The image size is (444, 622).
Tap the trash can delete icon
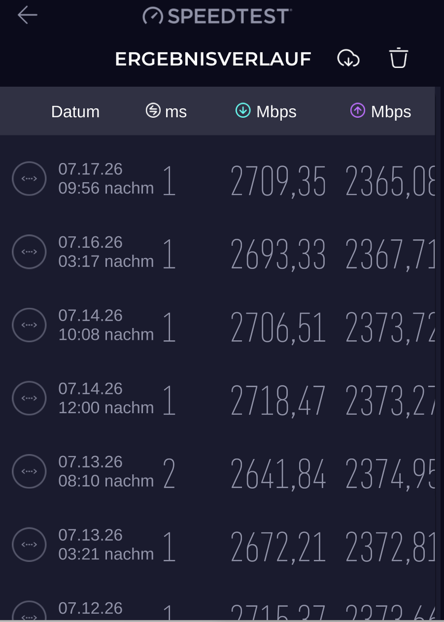tap(399, 58)
